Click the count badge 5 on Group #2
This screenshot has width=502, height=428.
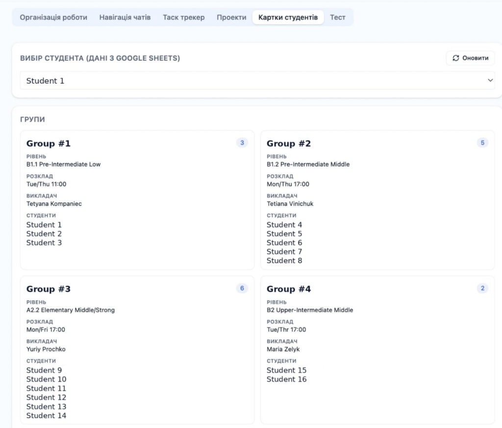coord(482,143)
